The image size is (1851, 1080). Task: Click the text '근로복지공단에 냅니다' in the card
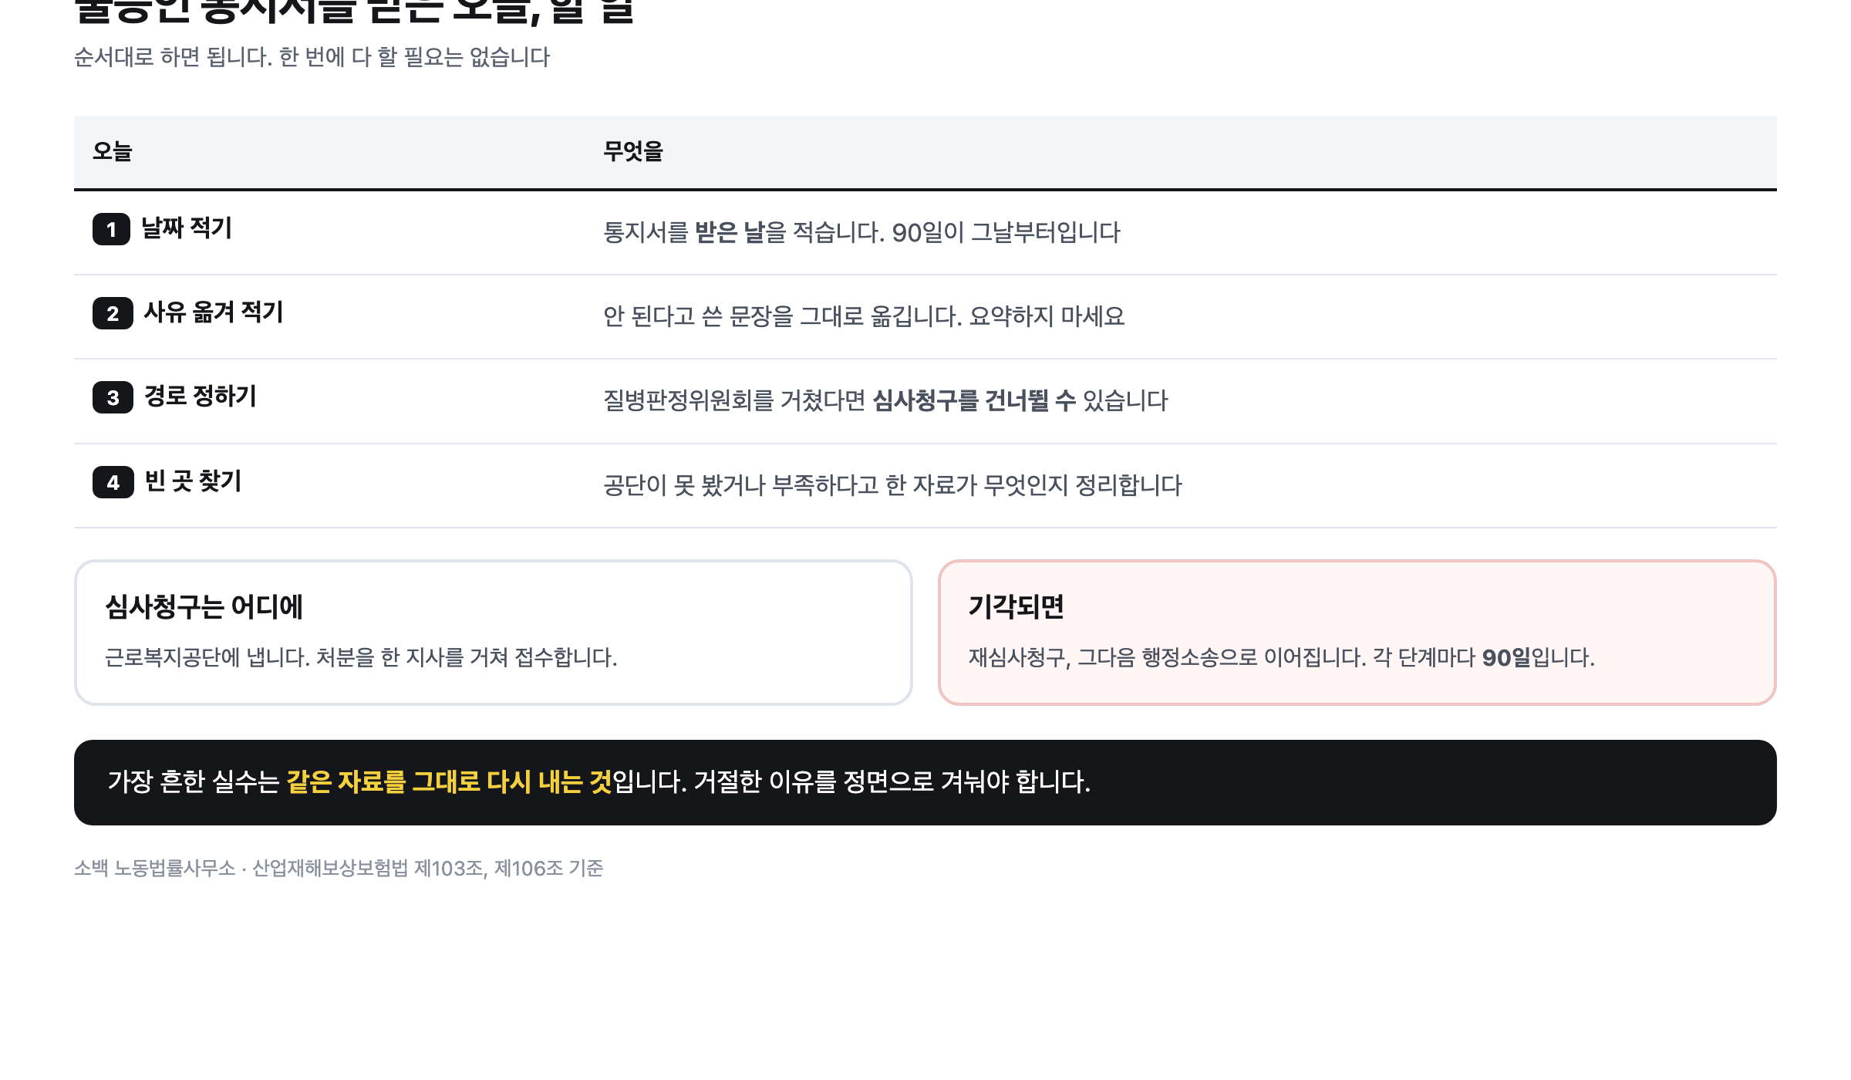(x=207, y=658)
